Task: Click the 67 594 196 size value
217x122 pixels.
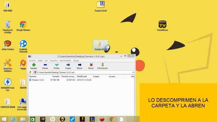Action: (x=55, y=80)
